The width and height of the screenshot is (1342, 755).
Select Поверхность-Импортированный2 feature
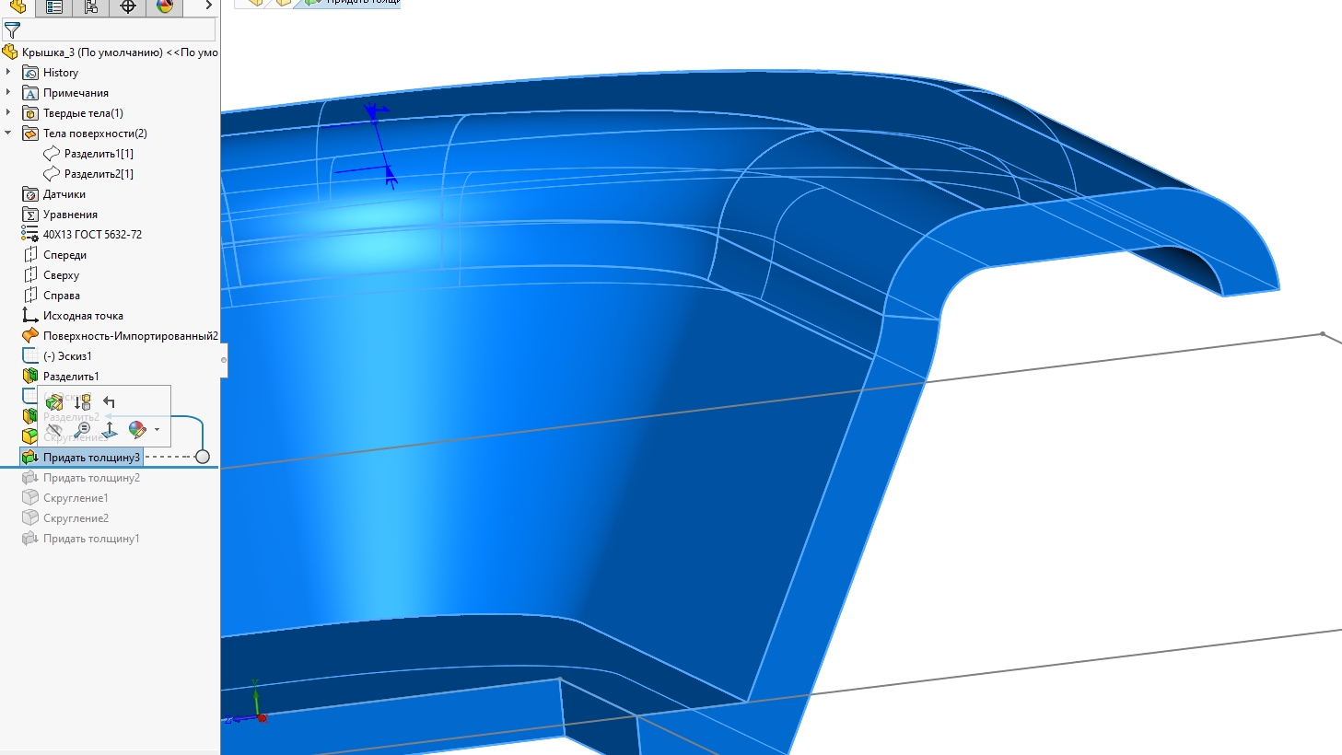pos(120,336)
